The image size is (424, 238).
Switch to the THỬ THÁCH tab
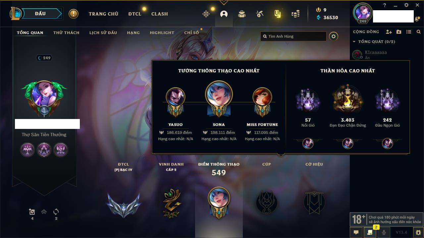click(66, 33)
